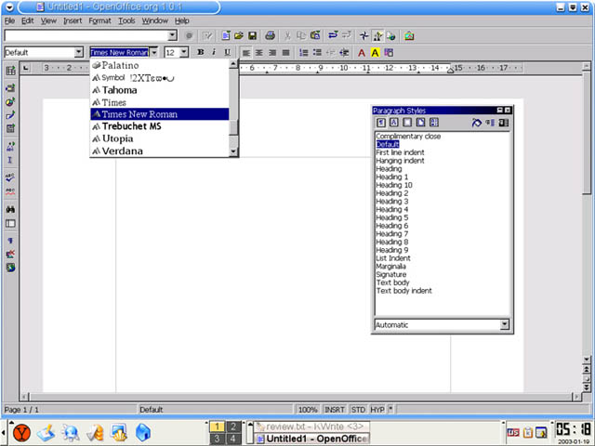Select Heading 1 paragraph style
Image resolution: width=595 pixels, height=446 pixels.
tap(392, 177)
